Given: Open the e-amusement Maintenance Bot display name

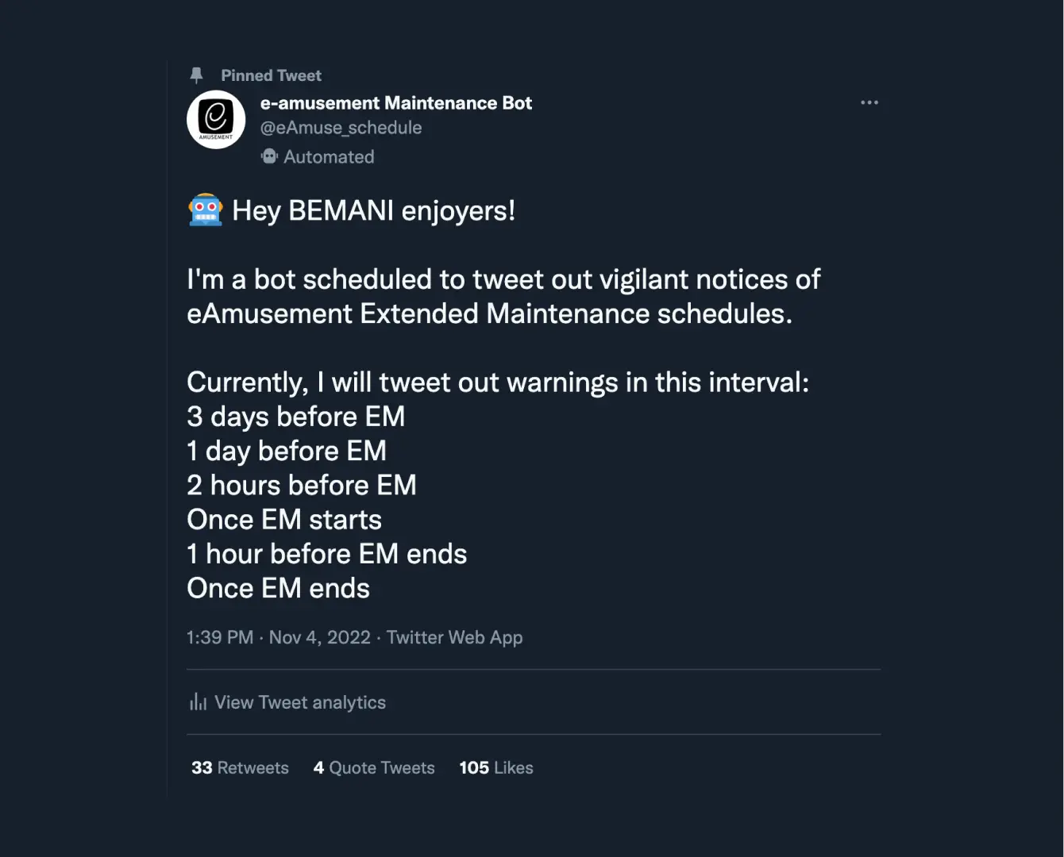Looking at the screenshot, I should click(x=396, y=103).
